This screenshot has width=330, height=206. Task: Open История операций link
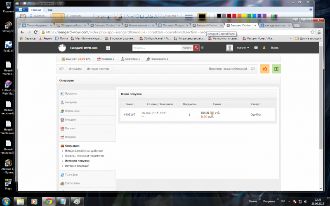77,166
